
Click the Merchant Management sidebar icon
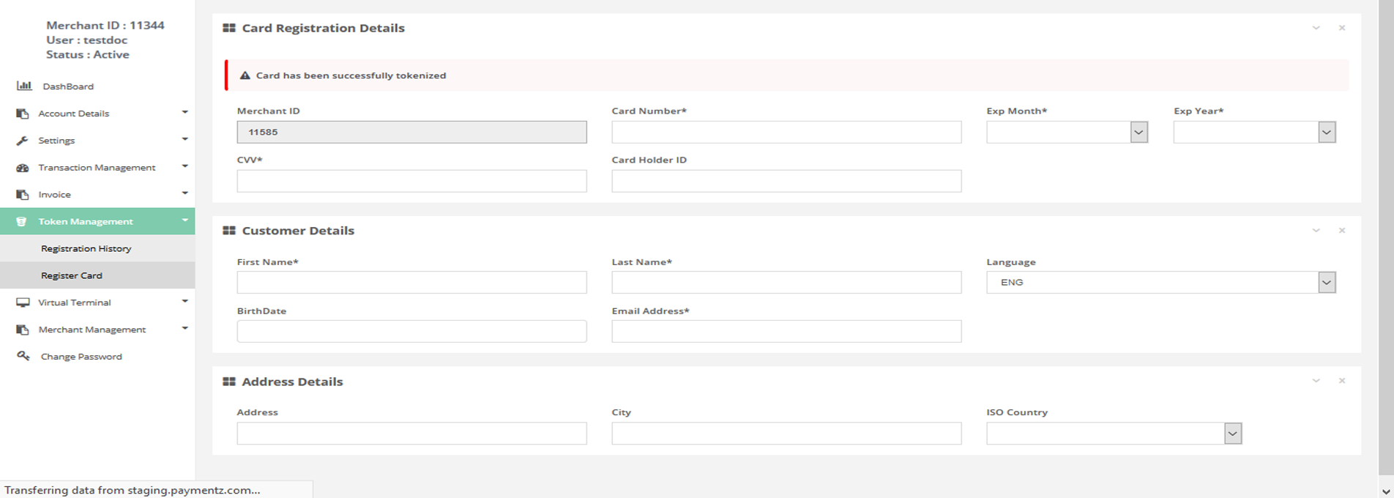[23, 330]
